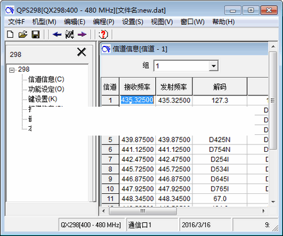Select row header for channel 5
The width and height of the screenshot is (283, 236).
(110, 139)
